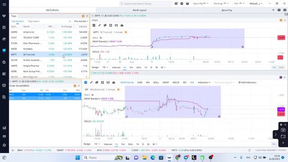Switch to the Top Losers tab
288x162 pixels.
[34, 21]
